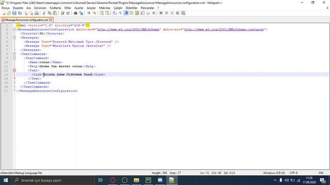Collapse the TextCommands fold on line 8

(x=14, y=54)
